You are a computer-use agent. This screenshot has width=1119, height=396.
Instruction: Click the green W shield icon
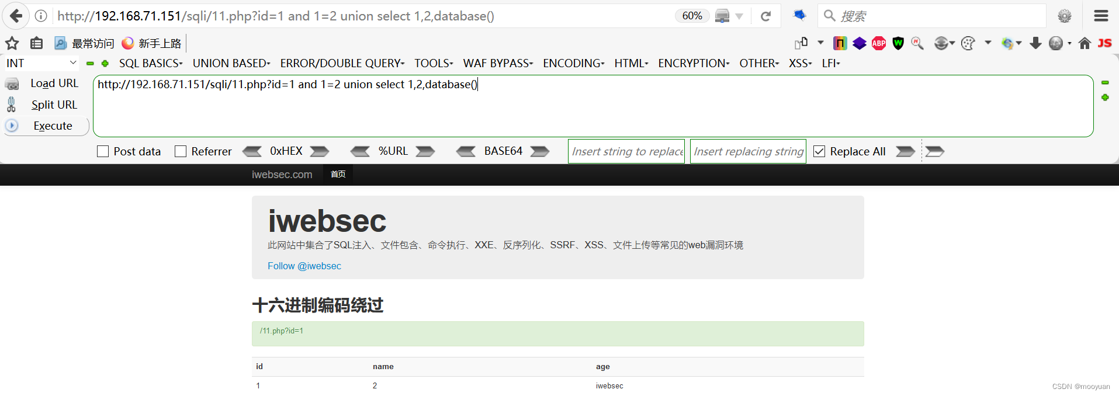tap(898, 43)
